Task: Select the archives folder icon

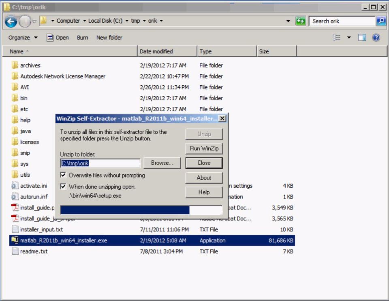Action: (15, 65)
